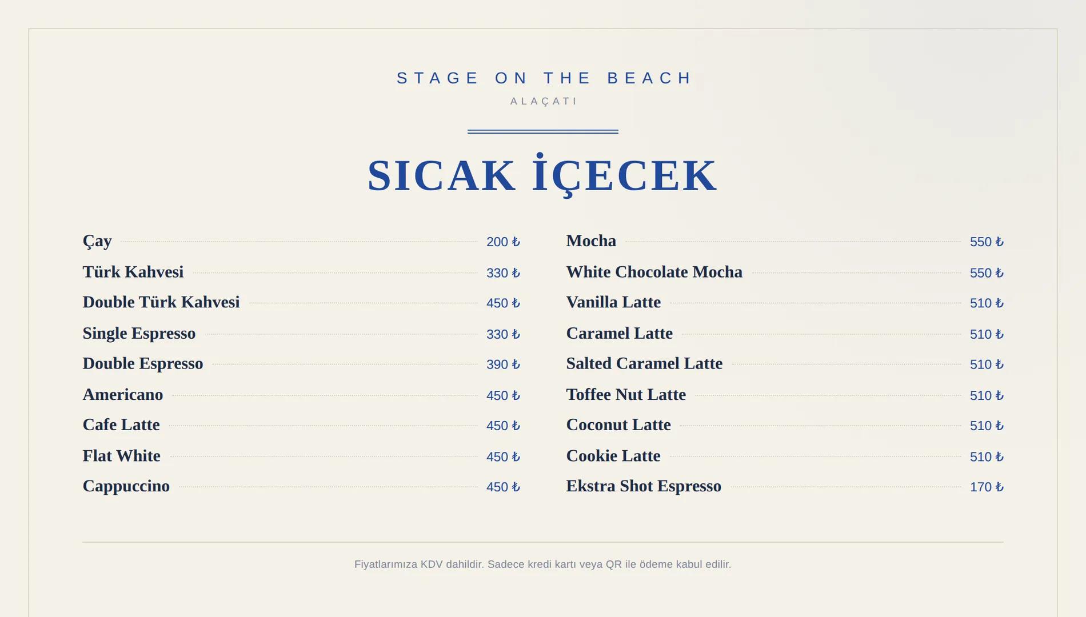This screenshot has width=1086, height=617.
Task: Select the Americano entry
Action: coord(123,394)
